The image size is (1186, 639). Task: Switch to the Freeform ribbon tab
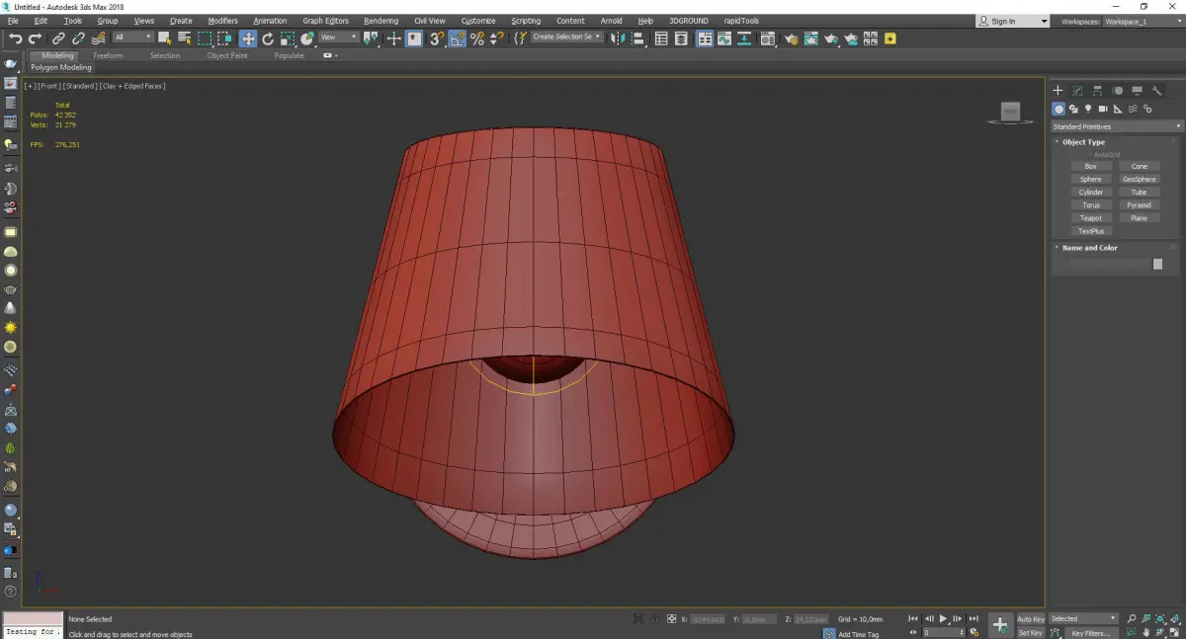pos(108,55)
